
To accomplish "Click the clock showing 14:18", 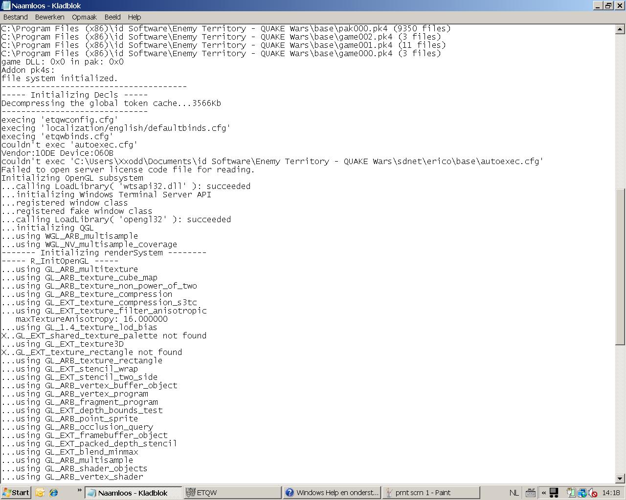I will coord(611,493).
